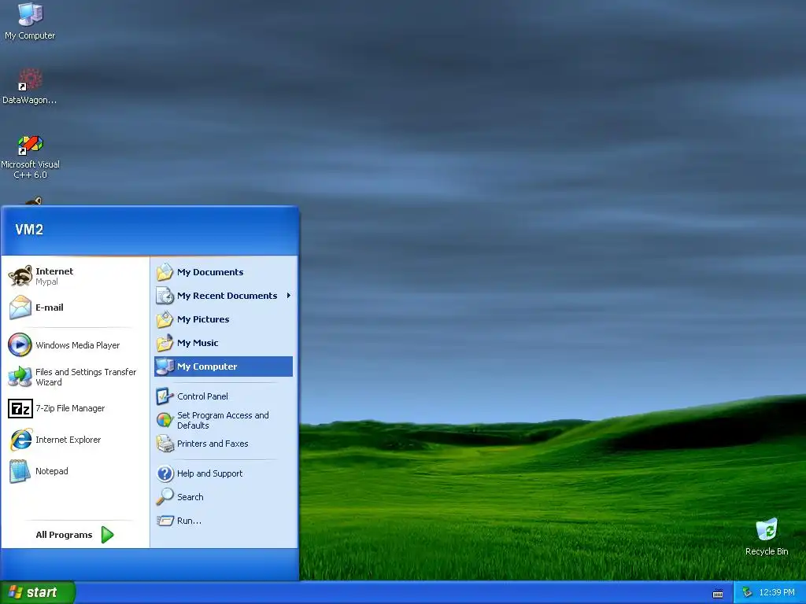Click the Mypal subtitle under Internet

[46, 282]
